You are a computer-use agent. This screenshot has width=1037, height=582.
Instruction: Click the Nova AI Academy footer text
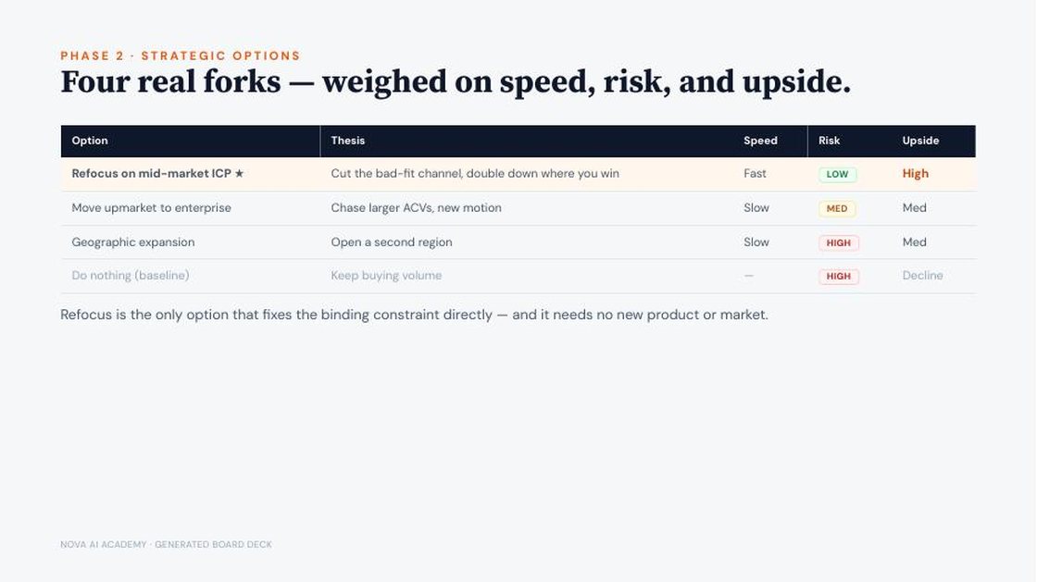[x=166, y=545]
